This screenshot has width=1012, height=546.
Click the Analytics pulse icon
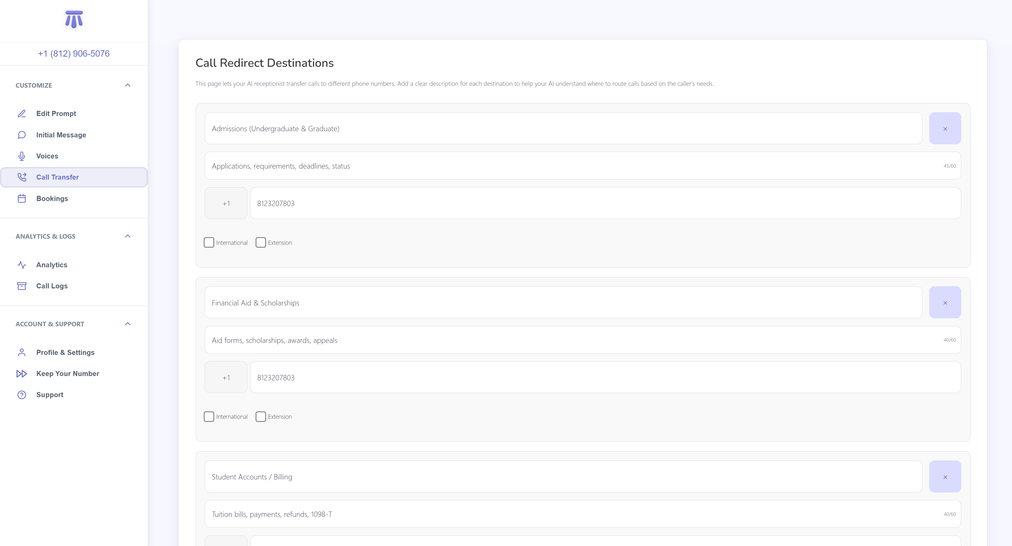pos(22,265)
